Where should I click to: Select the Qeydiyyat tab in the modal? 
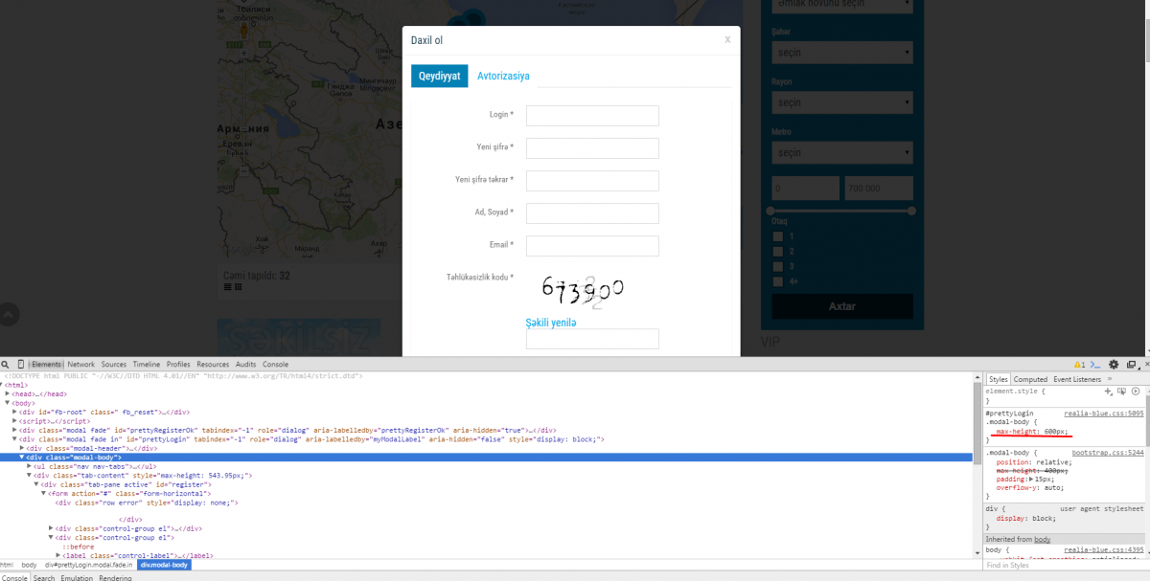(440, 76)
